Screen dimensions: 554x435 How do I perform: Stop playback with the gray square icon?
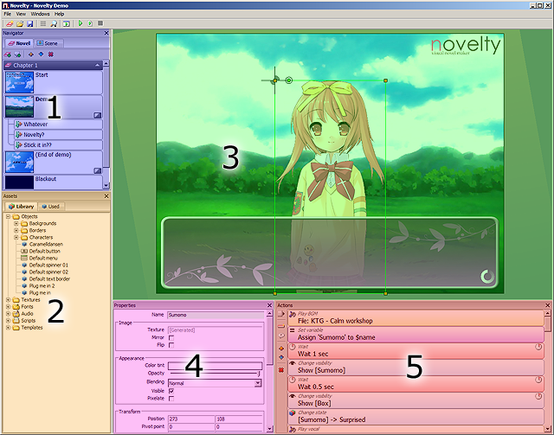[x=100, y=23]
